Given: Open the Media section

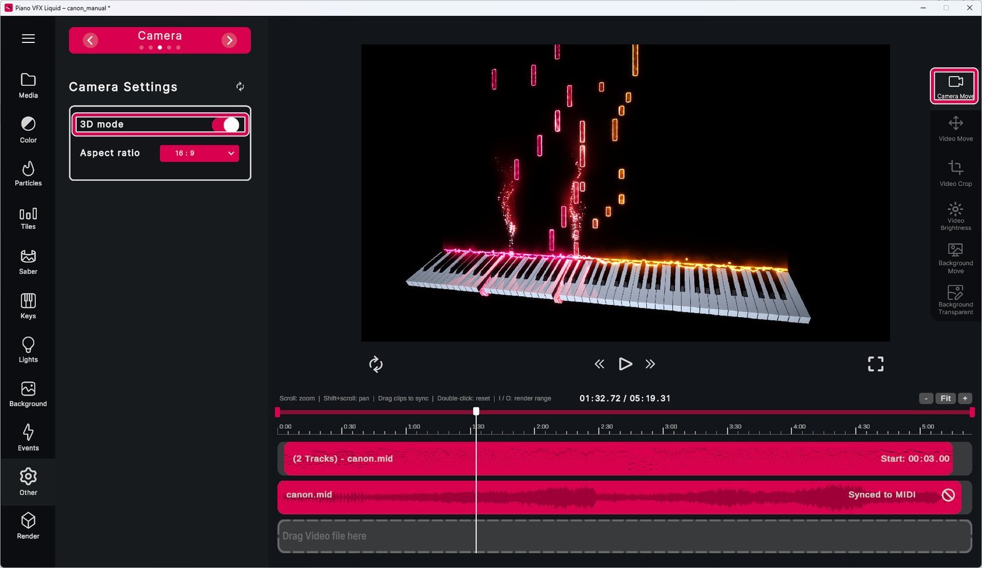Looking at the screenshot, I should pos(28,85).
